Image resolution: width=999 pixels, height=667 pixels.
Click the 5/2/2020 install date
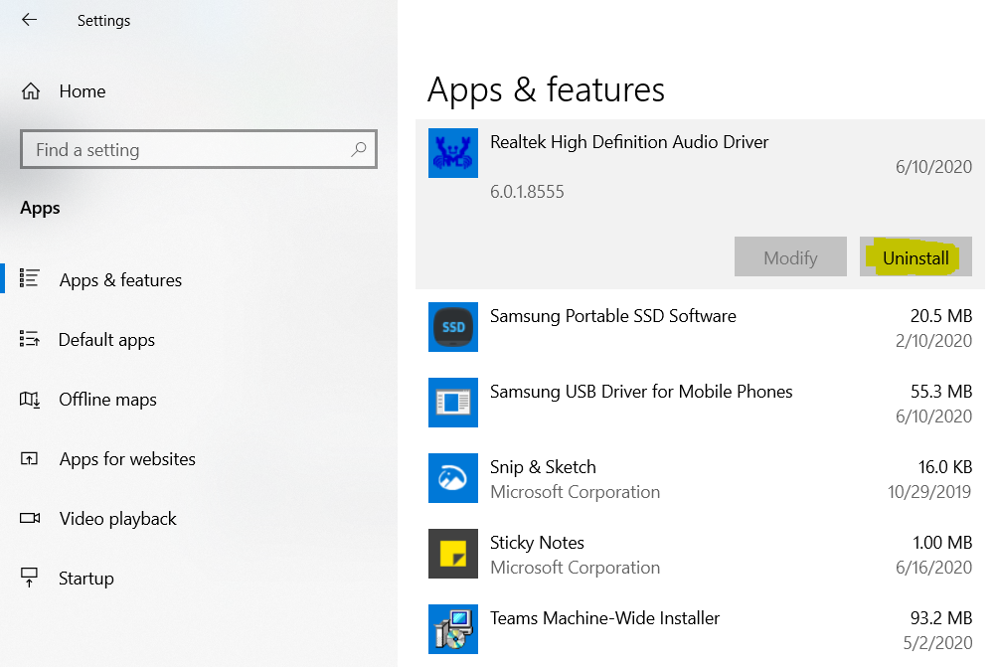[937, 643]
